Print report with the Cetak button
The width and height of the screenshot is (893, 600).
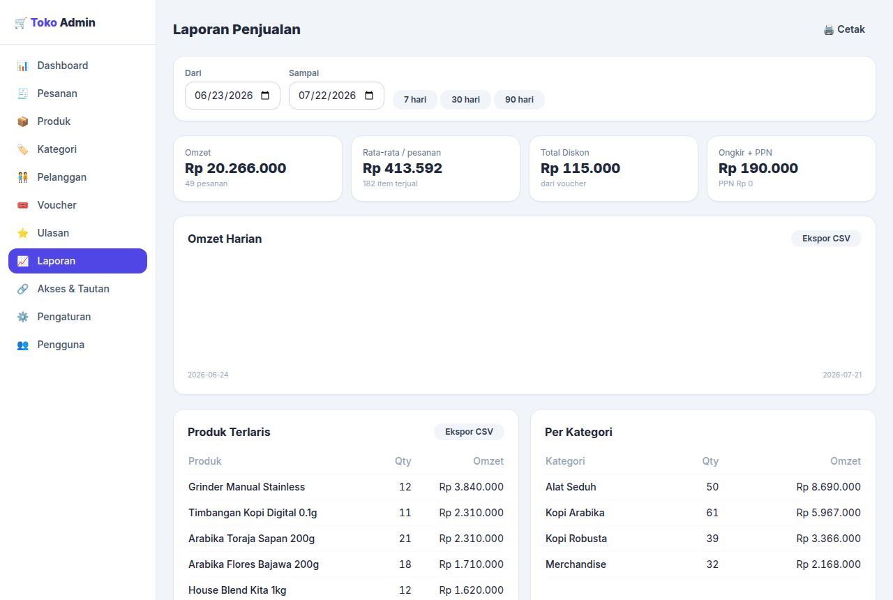tap(844, 29)
